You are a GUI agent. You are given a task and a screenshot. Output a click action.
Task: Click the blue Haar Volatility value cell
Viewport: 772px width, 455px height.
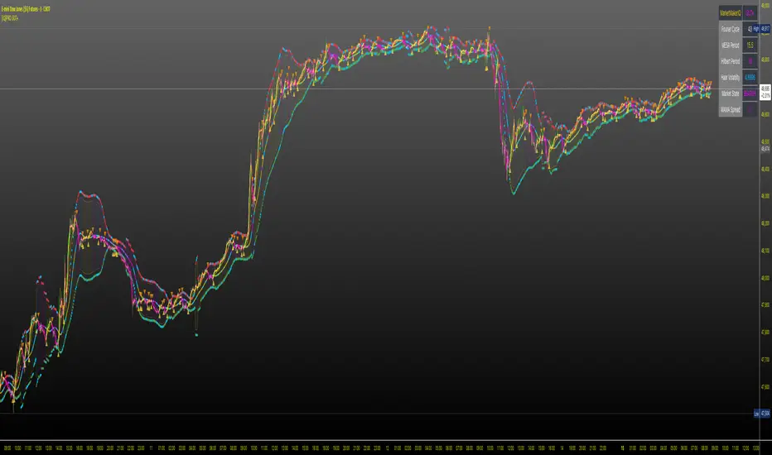[750, 77]
